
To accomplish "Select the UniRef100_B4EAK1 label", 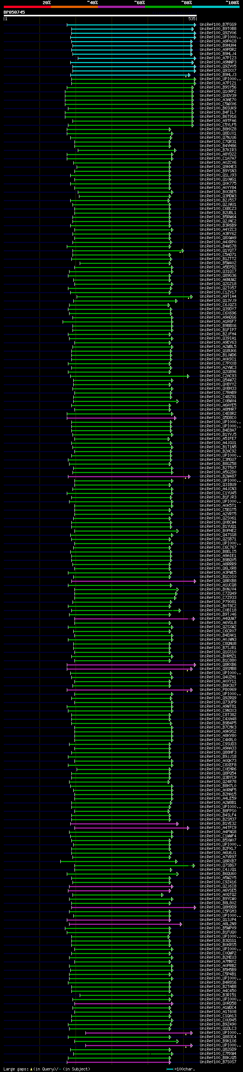I will (x=218, y=635).
